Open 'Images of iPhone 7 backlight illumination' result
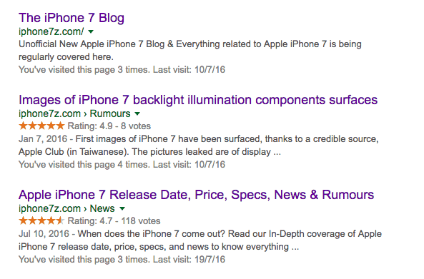Viewport: 424px width, 279px height. click(x=198, y=100)
